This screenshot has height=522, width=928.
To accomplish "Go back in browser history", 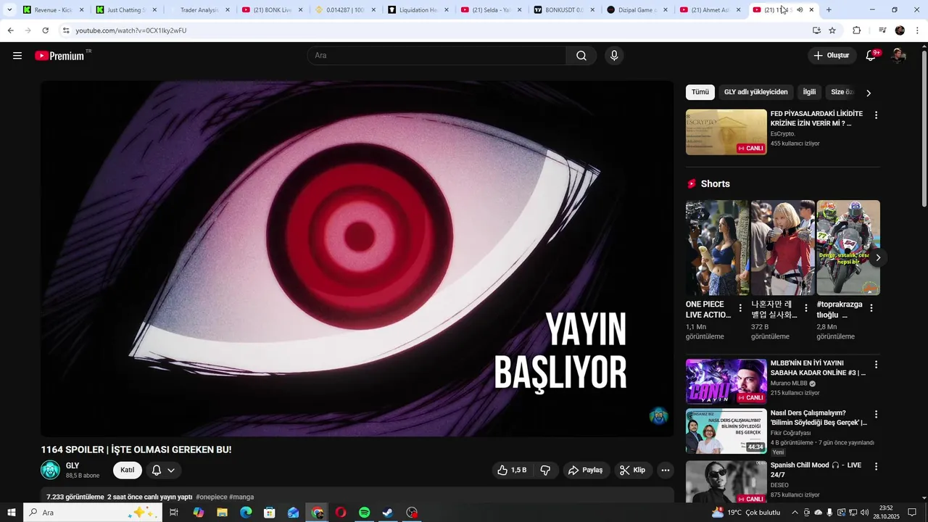I will point(10,30).
